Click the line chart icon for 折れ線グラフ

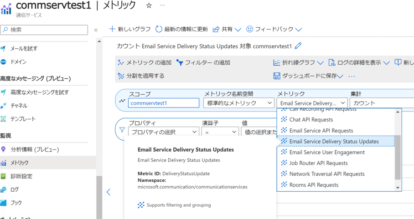pyautogui.click(x=277, y=62)
